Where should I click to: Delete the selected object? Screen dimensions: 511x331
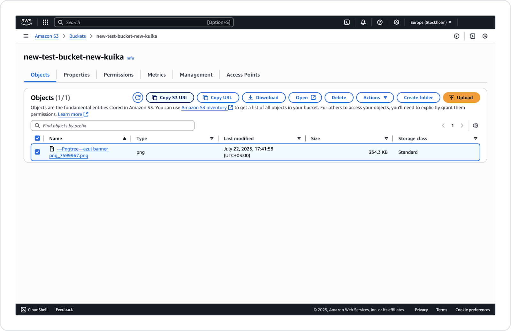tap(339, 98)
